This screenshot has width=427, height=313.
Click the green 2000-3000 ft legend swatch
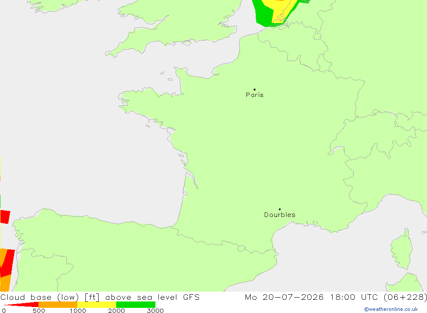136,304
